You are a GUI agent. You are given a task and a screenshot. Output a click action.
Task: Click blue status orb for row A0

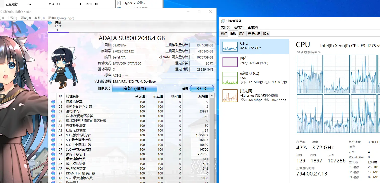[x=53, y=121]
